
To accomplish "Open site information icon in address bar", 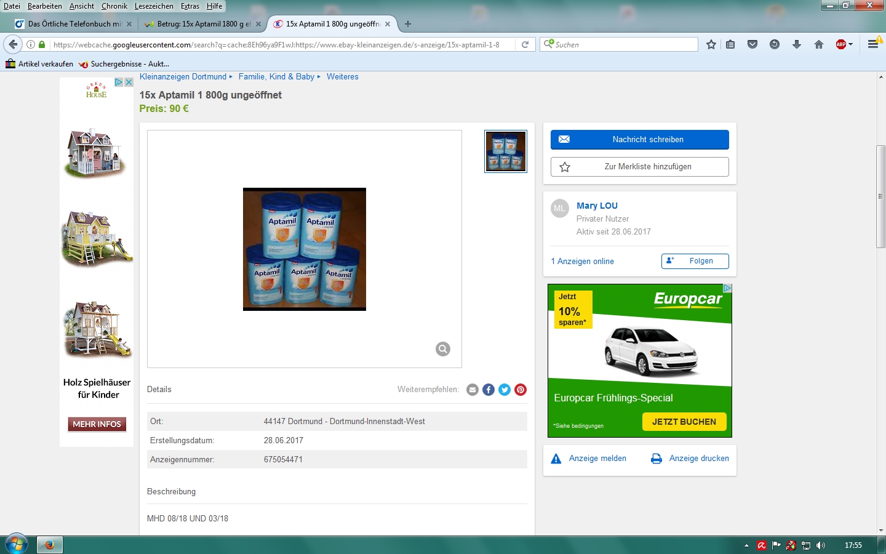I will 30,44.
